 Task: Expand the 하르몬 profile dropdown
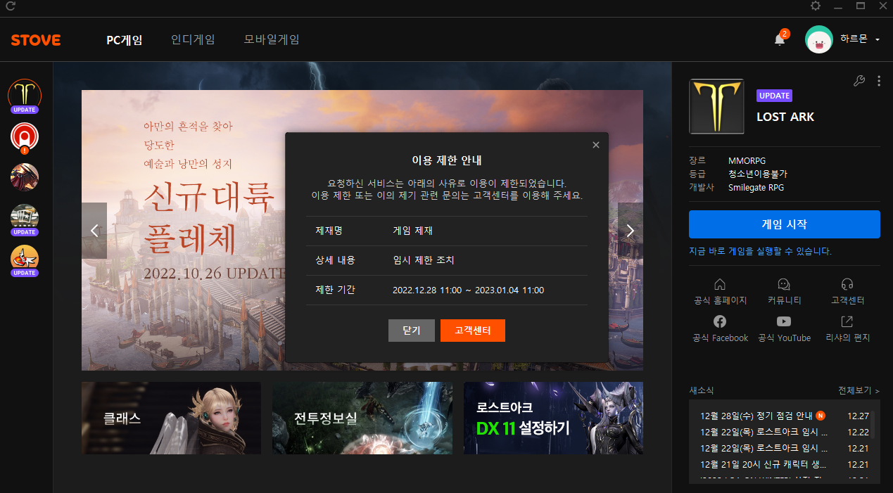coord(877,40)
